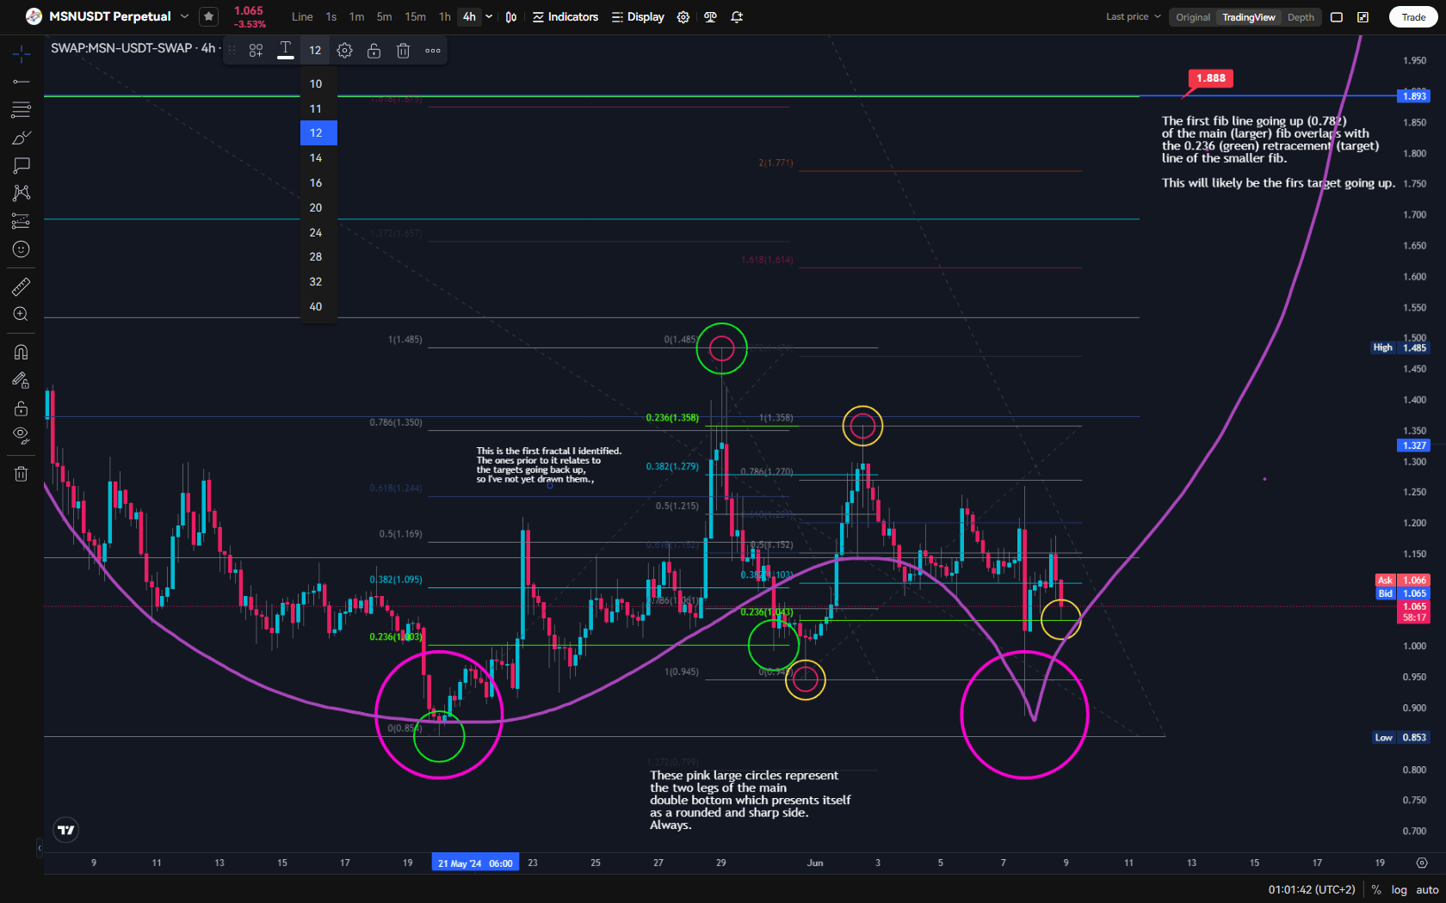This screenshot has height=903, width=1446.
Task: Choose font size 11
Action: coord(318,108)
